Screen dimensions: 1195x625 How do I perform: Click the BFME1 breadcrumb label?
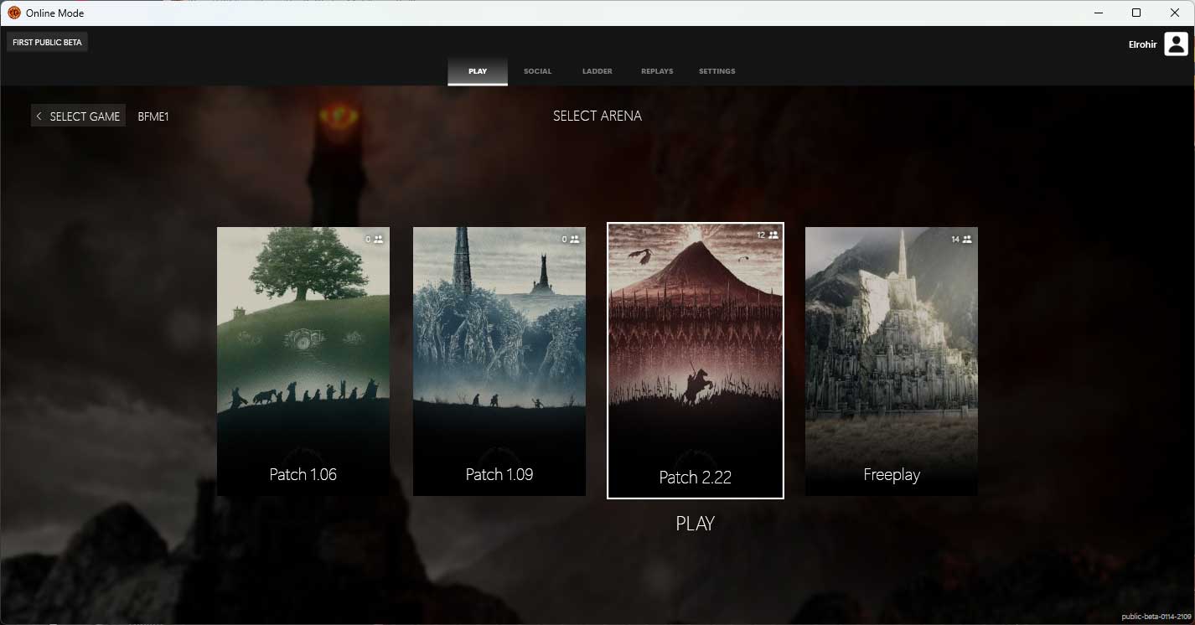click(153, 116)
